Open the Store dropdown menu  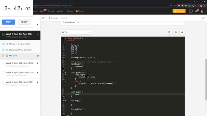pos(80,11)
